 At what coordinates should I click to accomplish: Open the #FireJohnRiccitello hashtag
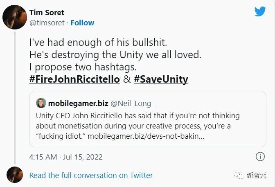(x=74, y=79)
